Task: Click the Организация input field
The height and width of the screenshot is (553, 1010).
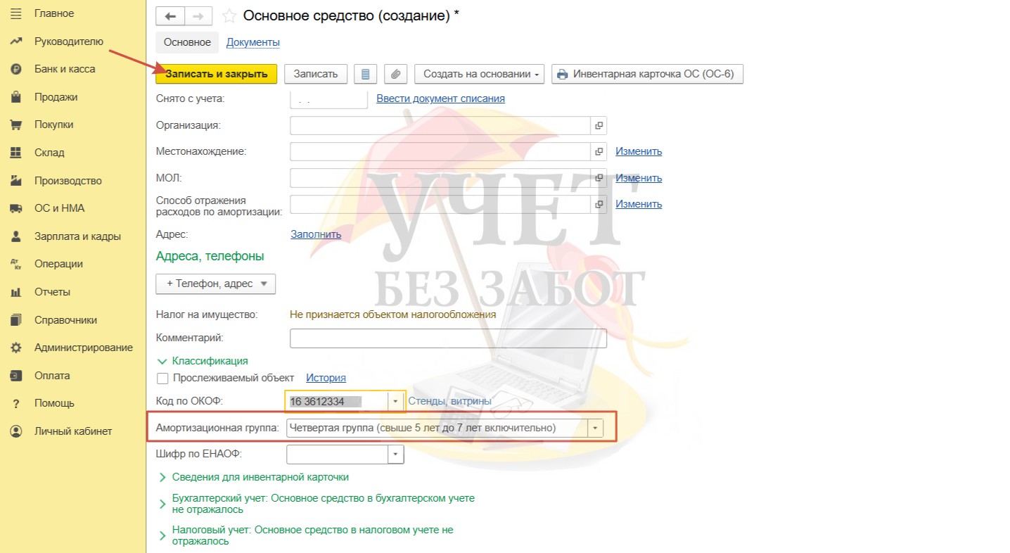Action: [x=440, y=125]
